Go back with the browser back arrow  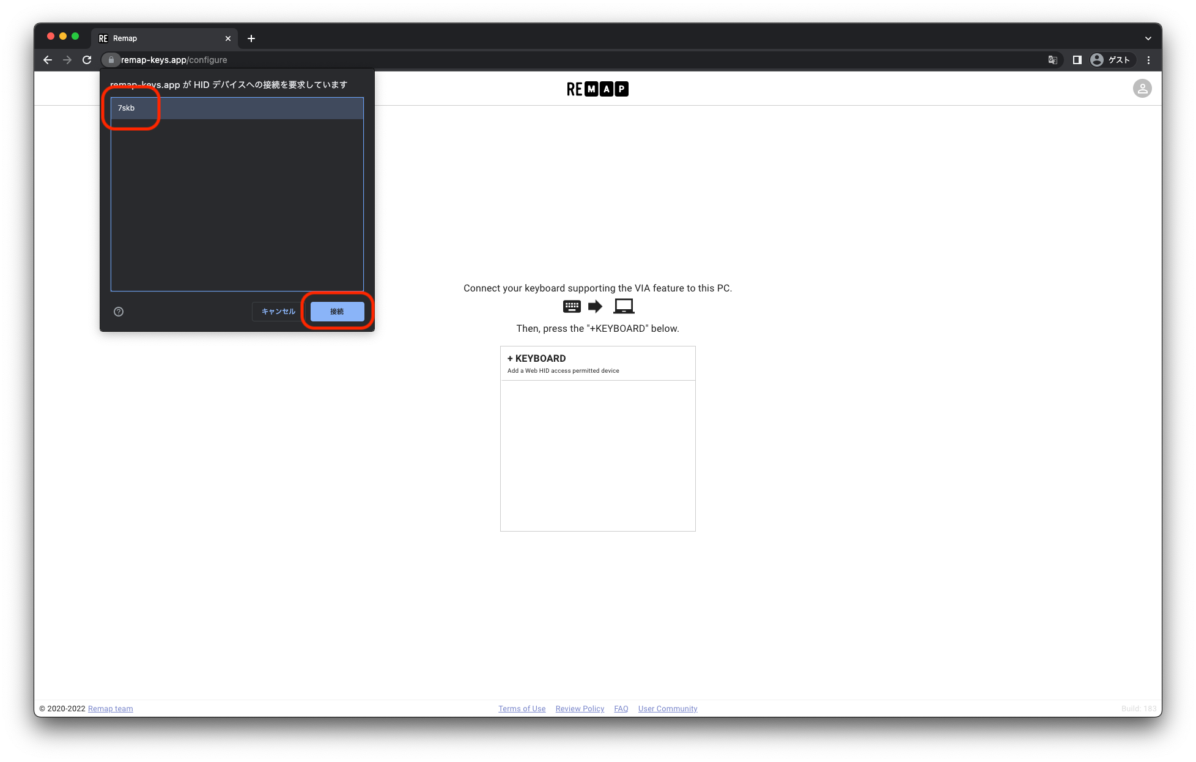coord(48,60)
